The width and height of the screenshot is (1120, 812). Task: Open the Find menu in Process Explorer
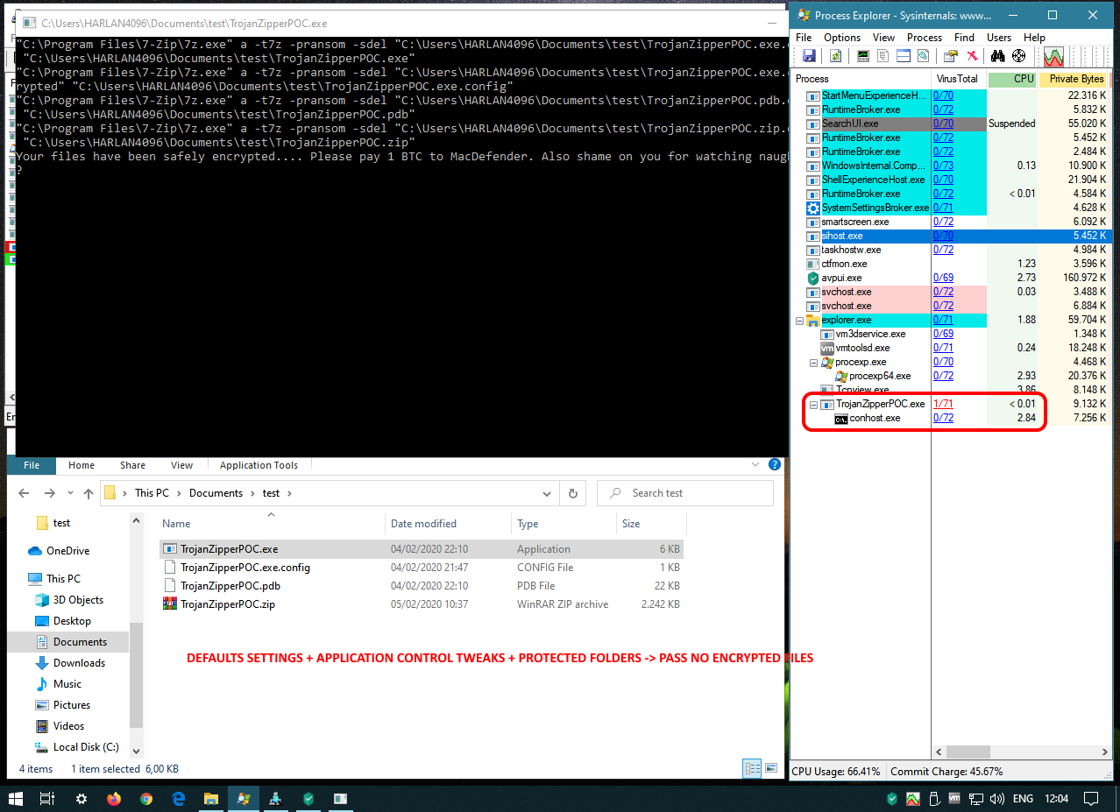tap(964, 38)
